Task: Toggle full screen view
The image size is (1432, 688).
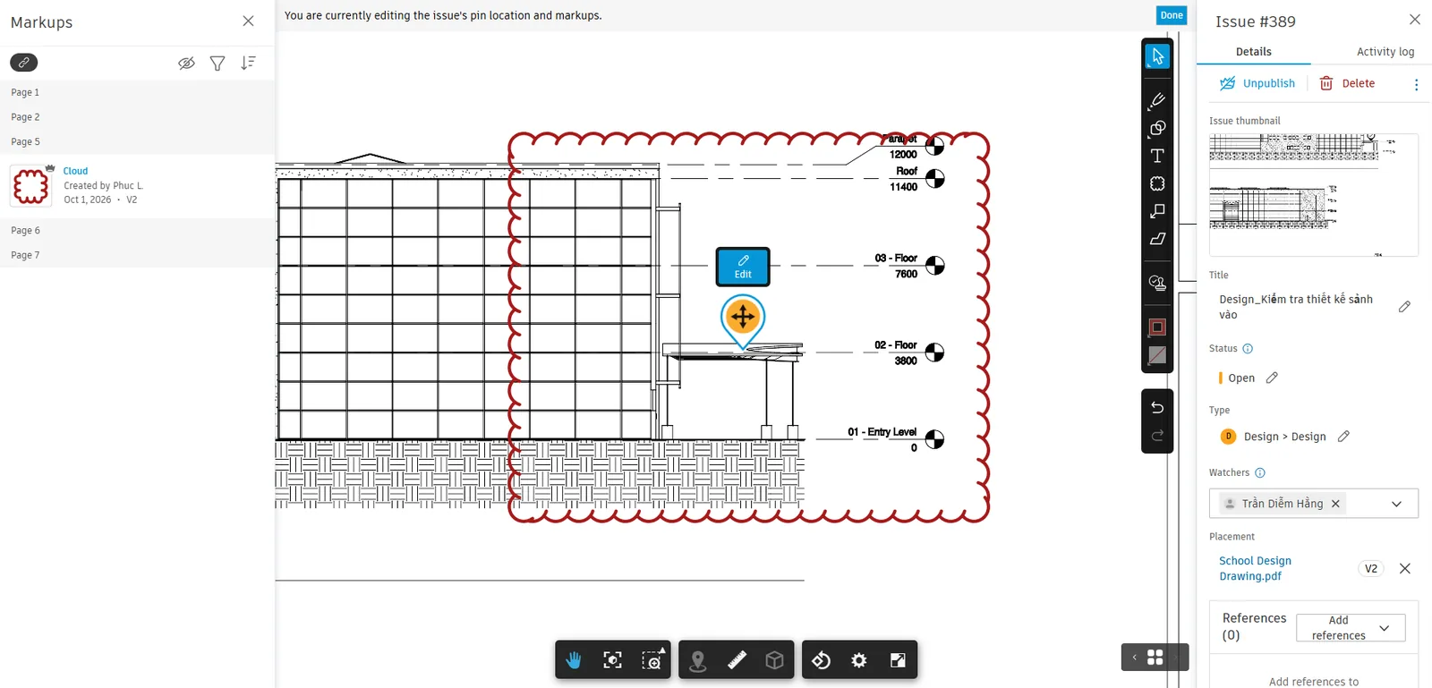Action: point(899,660)
